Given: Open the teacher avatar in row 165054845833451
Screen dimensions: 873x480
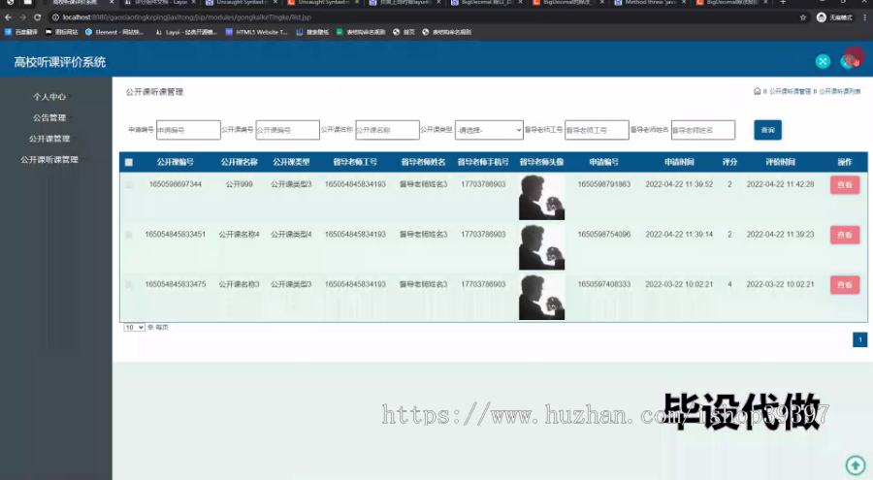Looking at the screenshot, I should [541, 247].
